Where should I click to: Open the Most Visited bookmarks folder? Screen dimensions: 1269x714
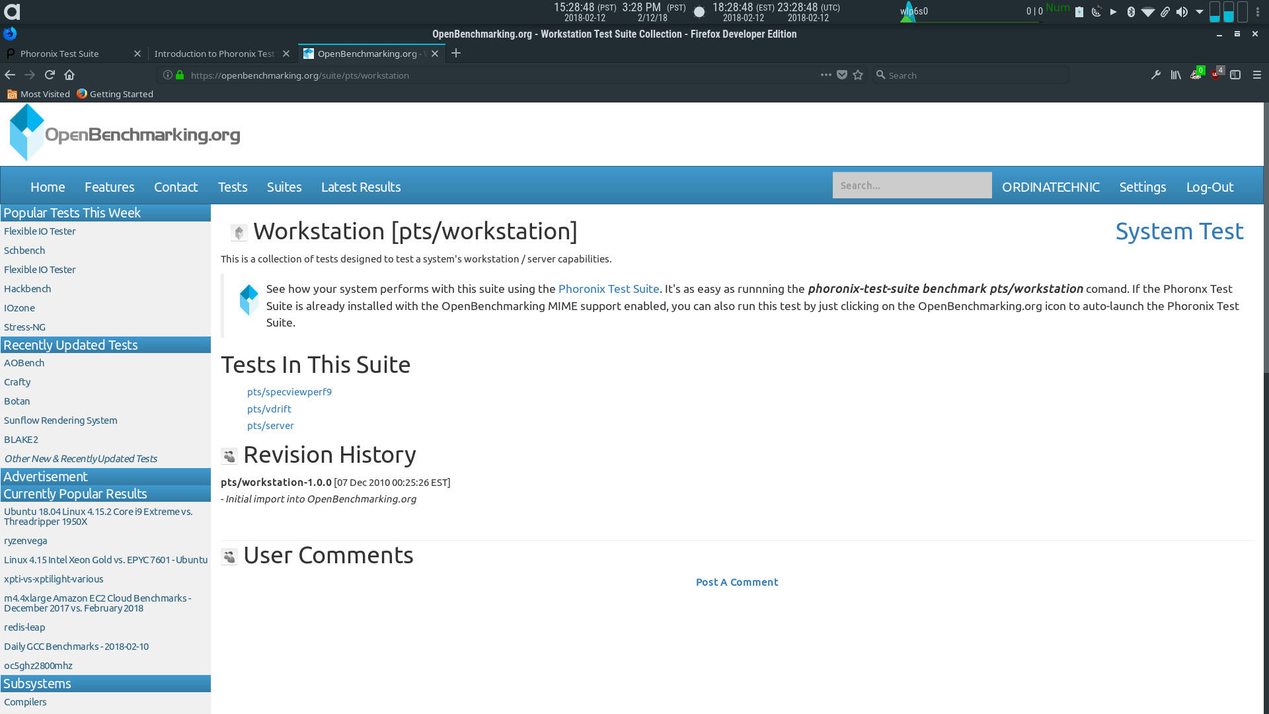click(x=38, y=94)
